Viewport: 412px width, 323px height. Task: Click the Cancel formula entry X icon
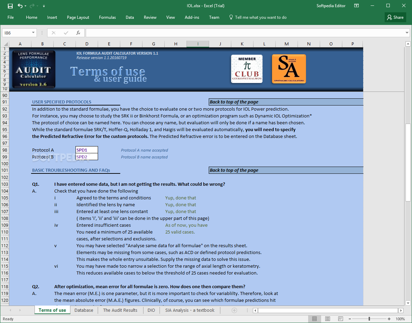54,33
